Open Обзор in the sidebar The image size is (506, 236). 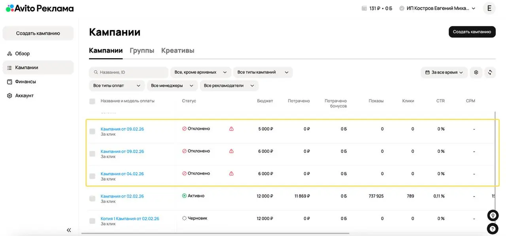coord(38,54)
